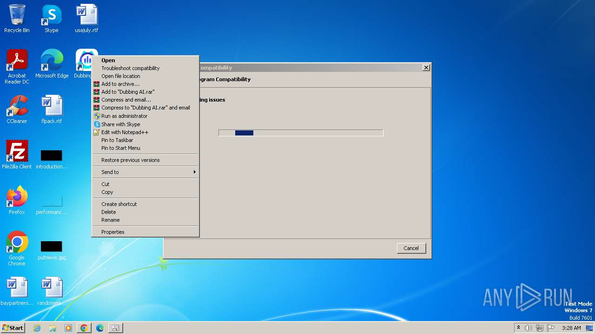Choose Pin to Start Menu
This screenshot has width=595, height=334.
(145, 148)
